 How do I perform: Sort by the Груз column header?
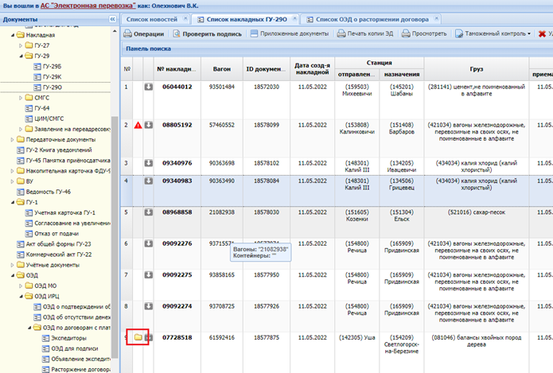(477, 69)
